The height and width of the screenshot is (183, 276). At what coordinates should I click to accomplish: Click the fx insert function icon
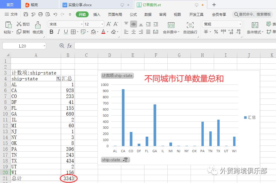coord(69,46)
